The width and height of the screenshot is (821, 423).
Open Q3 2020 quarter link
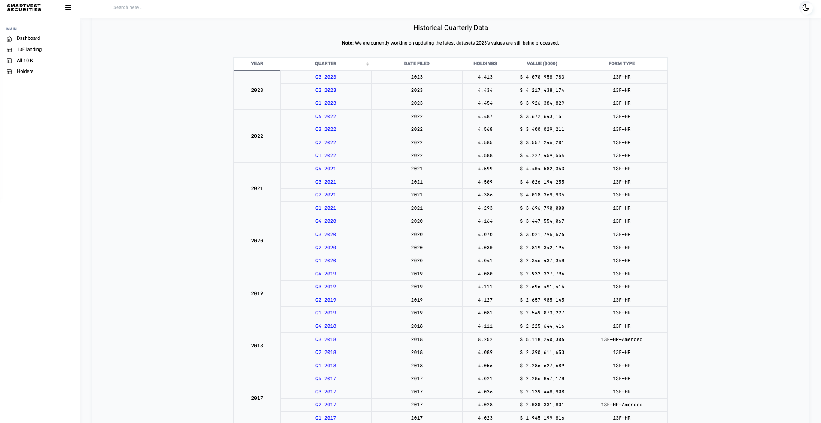pos(326,235)
